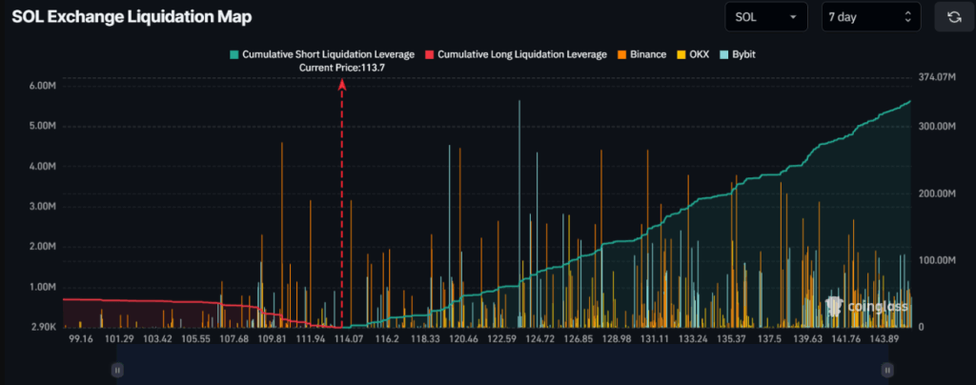Click the 6.00M left axis label
Viewport: 976px width, 385px height.
tap(42, 86)
